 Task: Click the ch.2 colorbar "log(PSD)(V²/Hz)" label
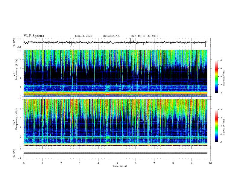click(x=224, y=127)
